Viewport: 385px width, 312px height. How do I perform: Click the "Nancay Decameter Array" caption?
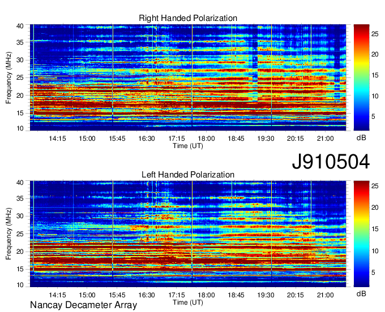pos(83,305)
